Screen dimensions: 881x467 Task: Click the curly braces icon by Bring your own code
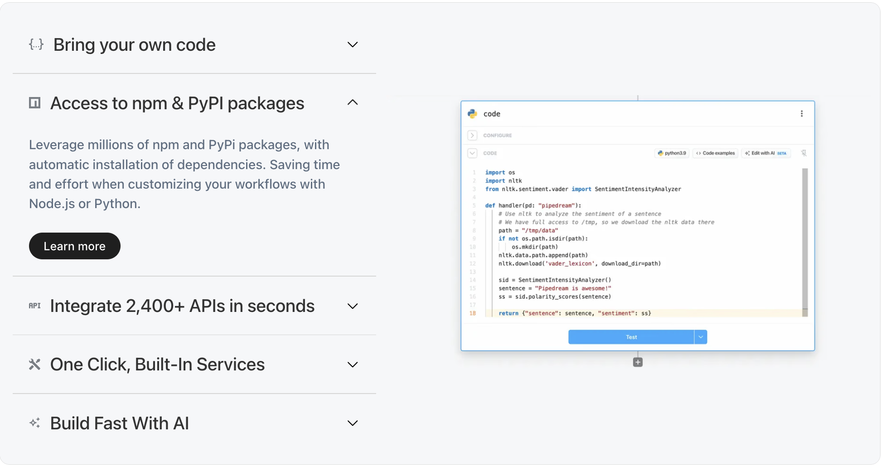coord(36,44)
